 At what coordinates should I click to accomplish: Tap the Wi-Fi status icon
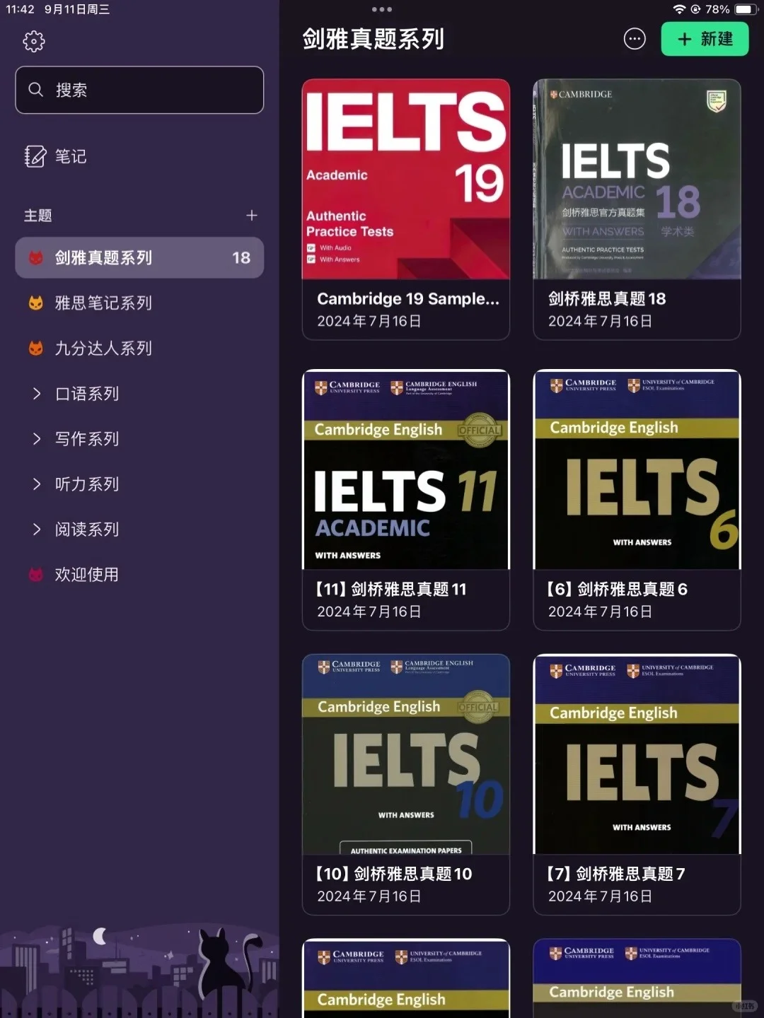tap(679, 9)
